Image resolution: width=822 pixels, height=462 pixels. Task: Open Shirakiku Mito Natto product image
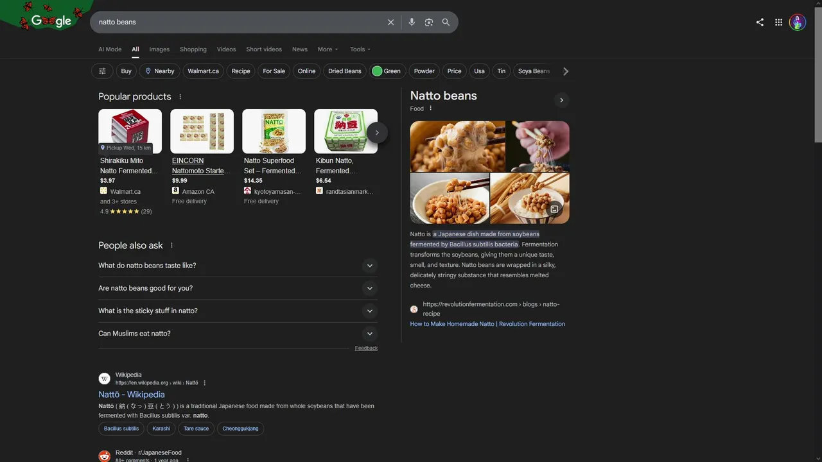pyautogui.click(x=130, y=131)
